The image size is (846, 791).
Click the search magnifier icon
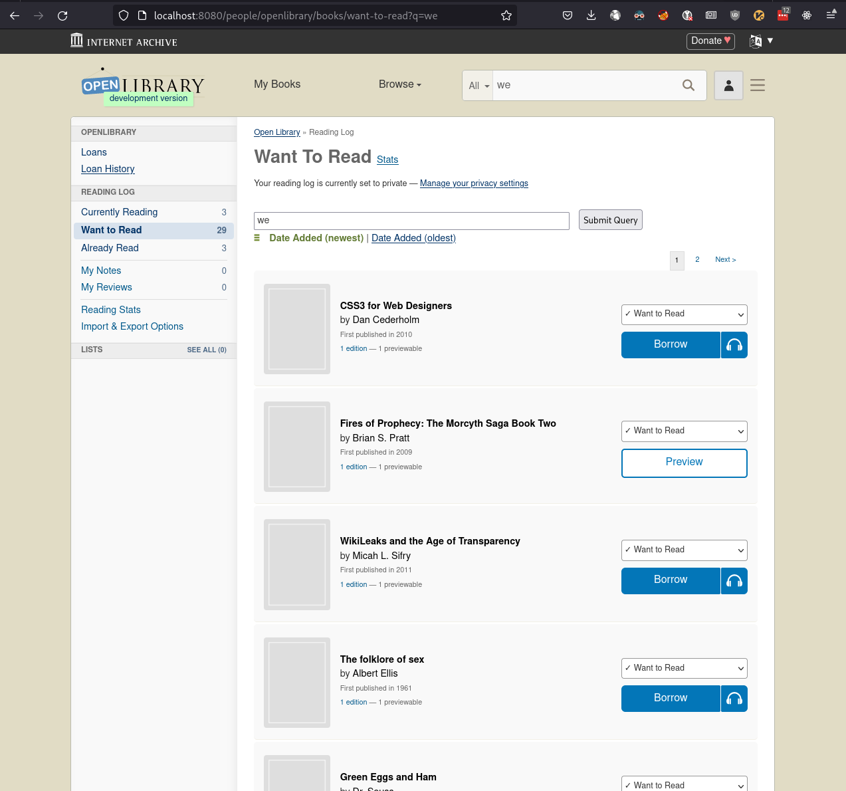(688, 85)
